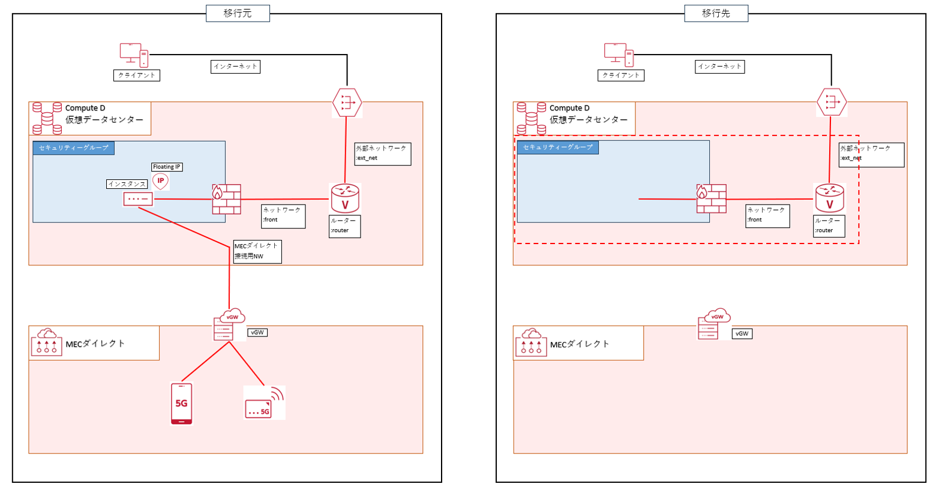Select the firewall icon in the destination diagram
Viewport: 939px width, 487px height.
pos(711,199)
